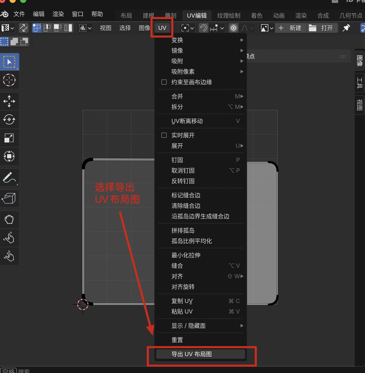This screenshot has width=365, height=373.
Task: Pick the Grab hand tool
Action: tap(9, 219)
